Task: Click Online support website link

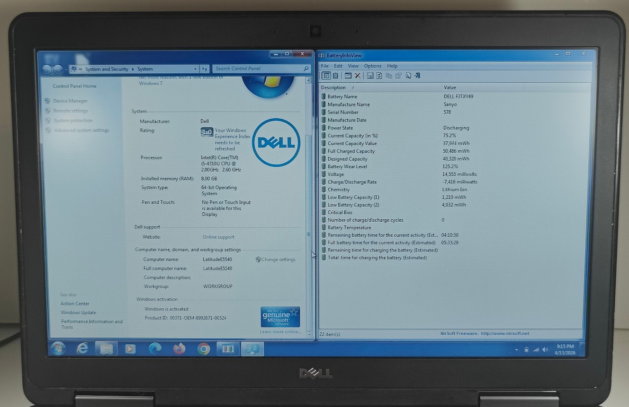Action: pyautogui.click(x=218, y=237)
